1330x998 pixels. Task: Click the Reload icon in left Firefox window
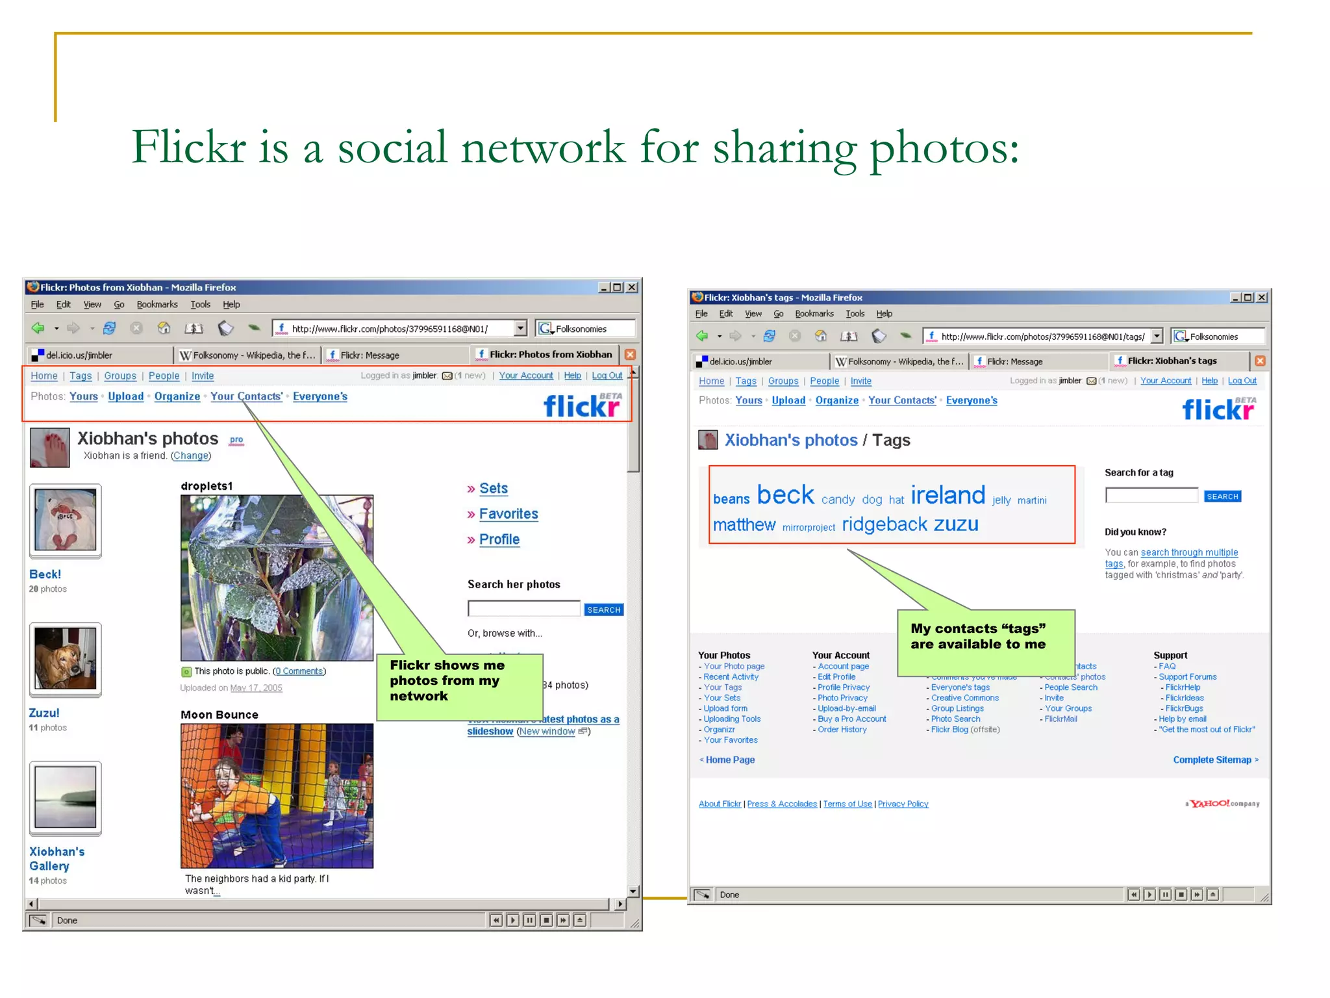109,328
